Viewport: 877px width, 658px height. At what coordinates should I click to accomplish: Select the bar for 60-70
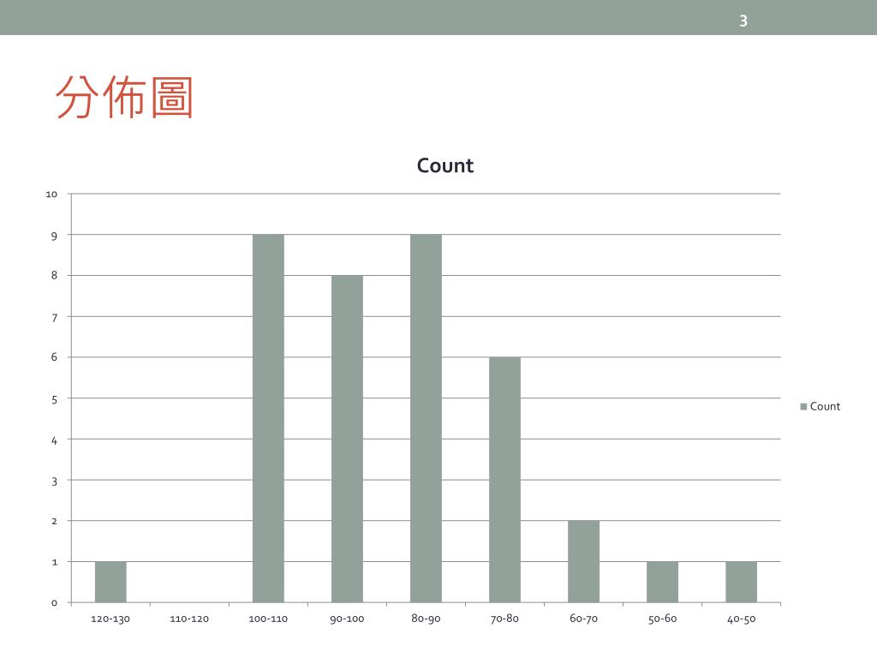point(584,562)
